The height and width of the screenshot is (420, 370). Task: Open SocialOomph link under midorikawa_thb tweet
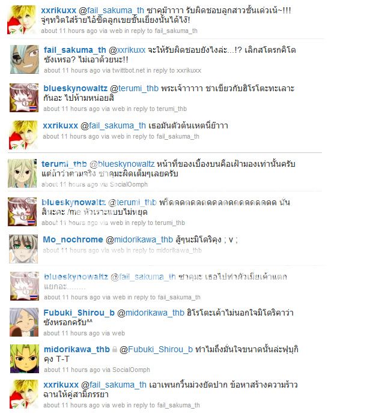coord(131,370)
